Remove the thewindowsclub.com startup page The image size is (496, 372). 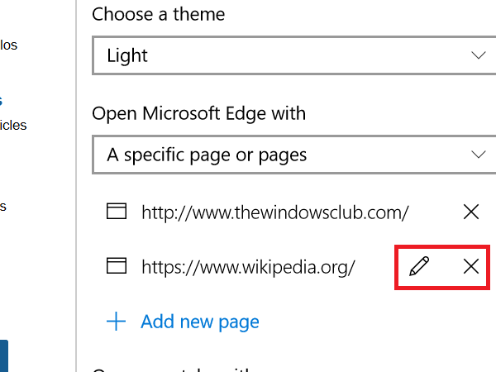[471, 212]
